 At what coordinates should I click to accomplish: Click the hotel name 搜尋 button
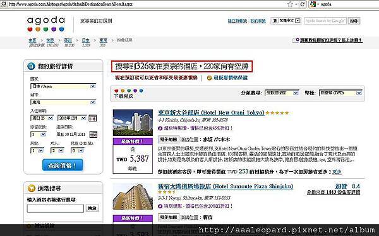click(x=92, y=208)
